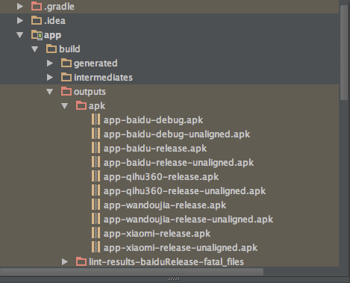
Task: Click the vertical scrollbar thumb
Action: pyautogui.click(x=344, y=52)
